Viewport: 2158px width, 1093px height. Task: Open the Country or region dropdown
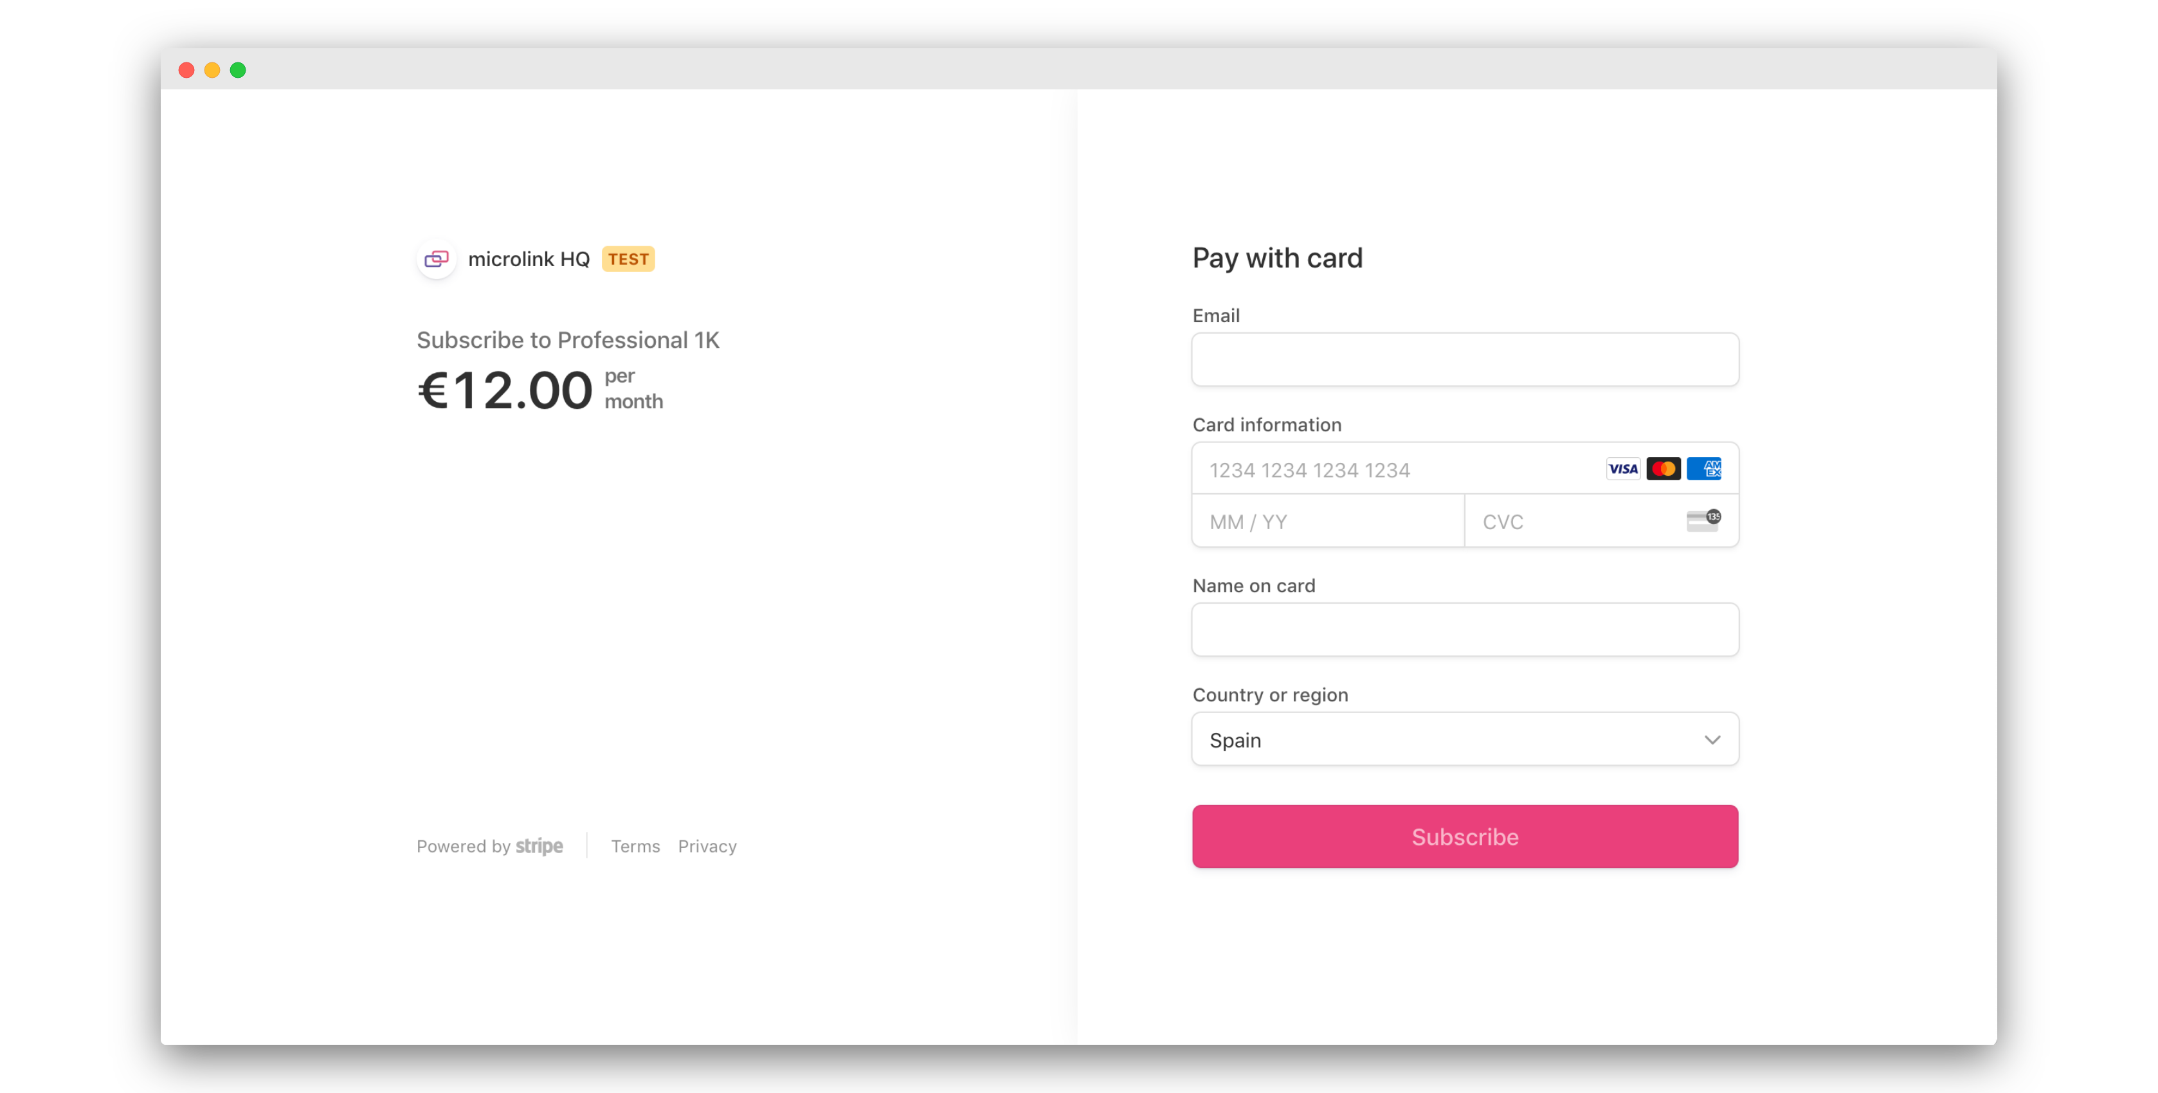1465,739
